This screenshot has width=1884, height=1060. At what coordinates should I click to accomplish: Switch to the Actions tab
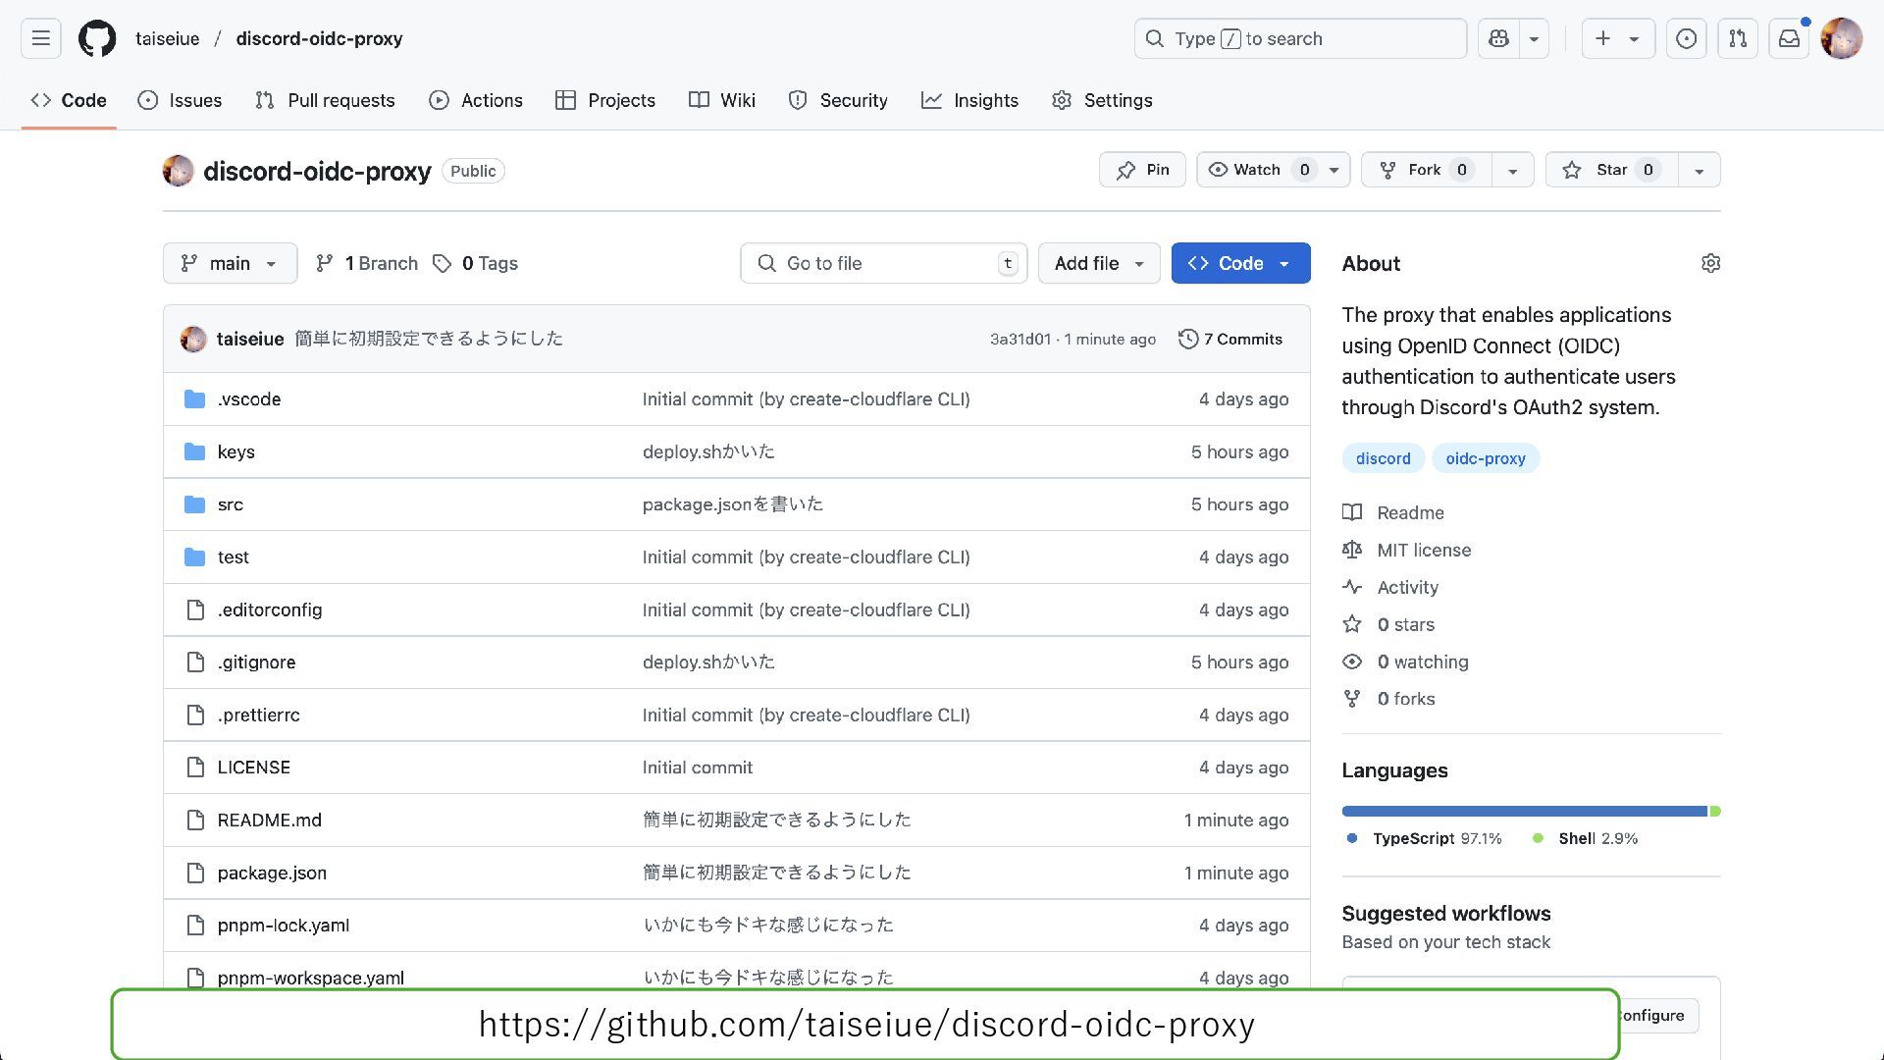click(476, 100)
